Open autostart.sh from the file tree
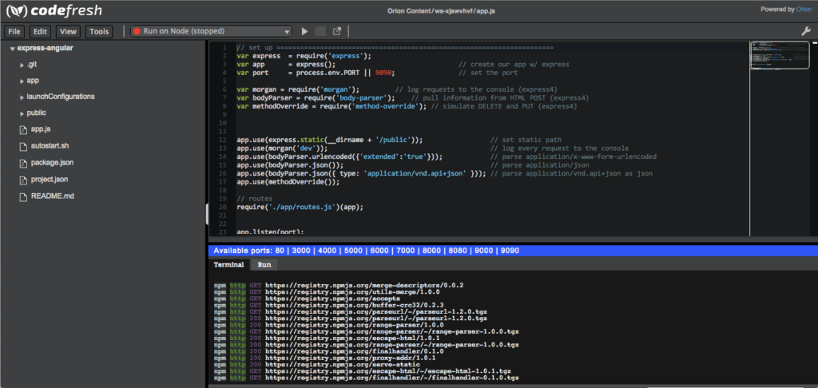The width and height of the screenshot is (818, 388). [50, 145]
